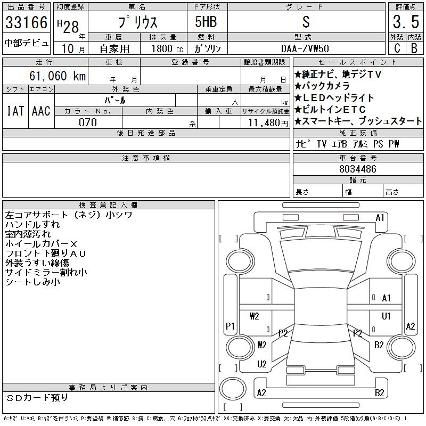This screenshot has height=426, width=426.
Task: Click the front-left wheel circle on the diagram
Action: 235,260
